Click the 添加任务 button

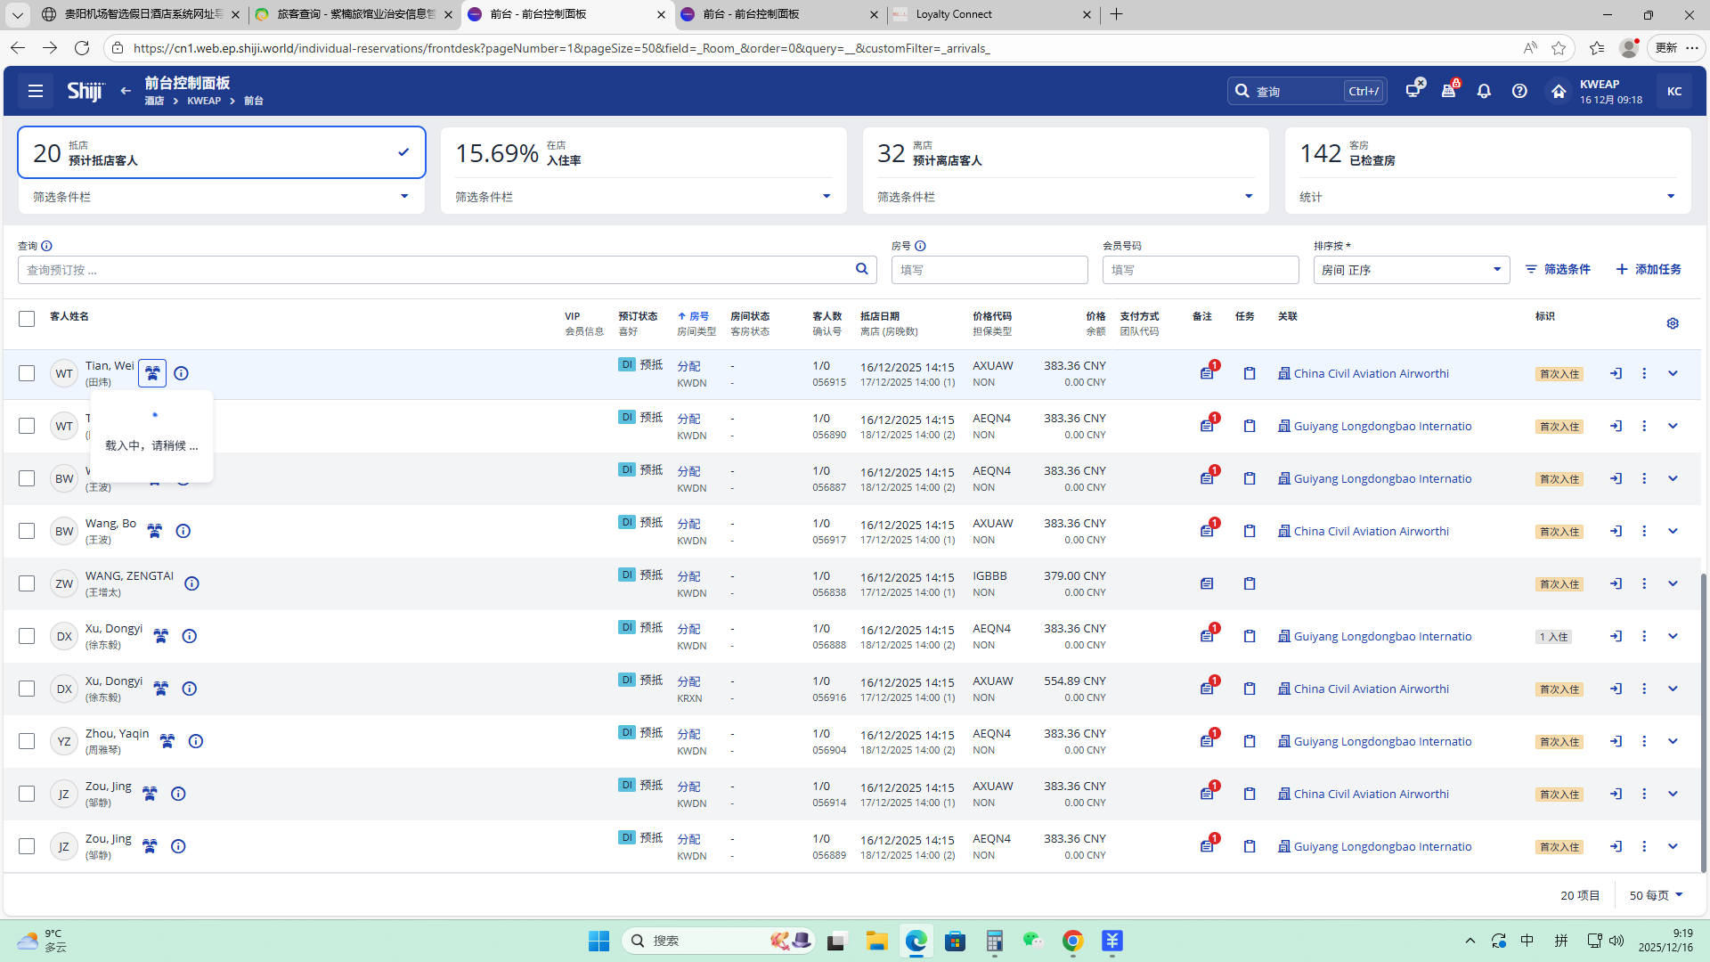(1649, 269)
